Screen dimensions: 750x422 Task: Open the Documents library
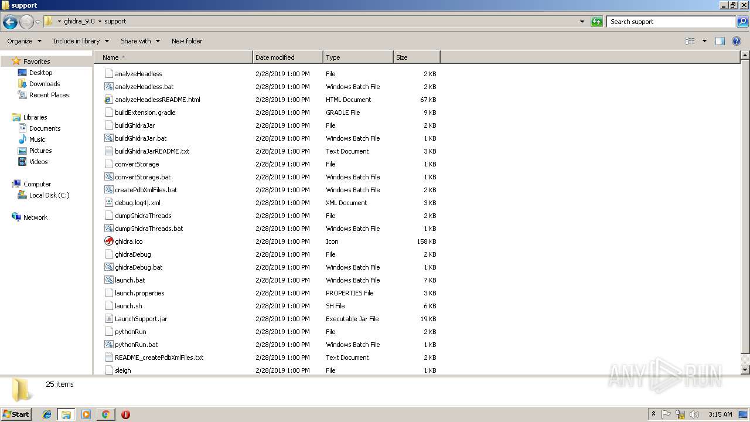(45, 128)
